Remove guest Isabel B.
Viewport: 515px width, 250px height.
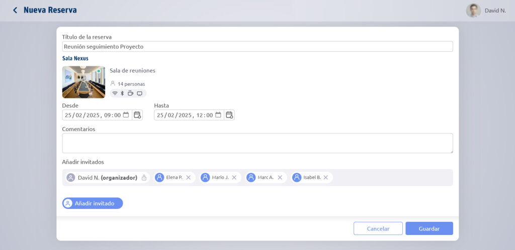click(325, 177)
